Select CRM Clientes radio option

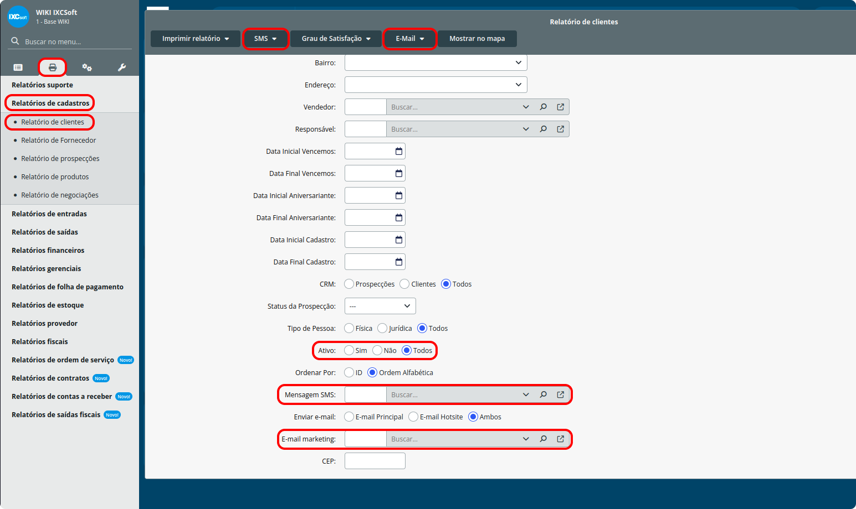click(x=405, y=284)
